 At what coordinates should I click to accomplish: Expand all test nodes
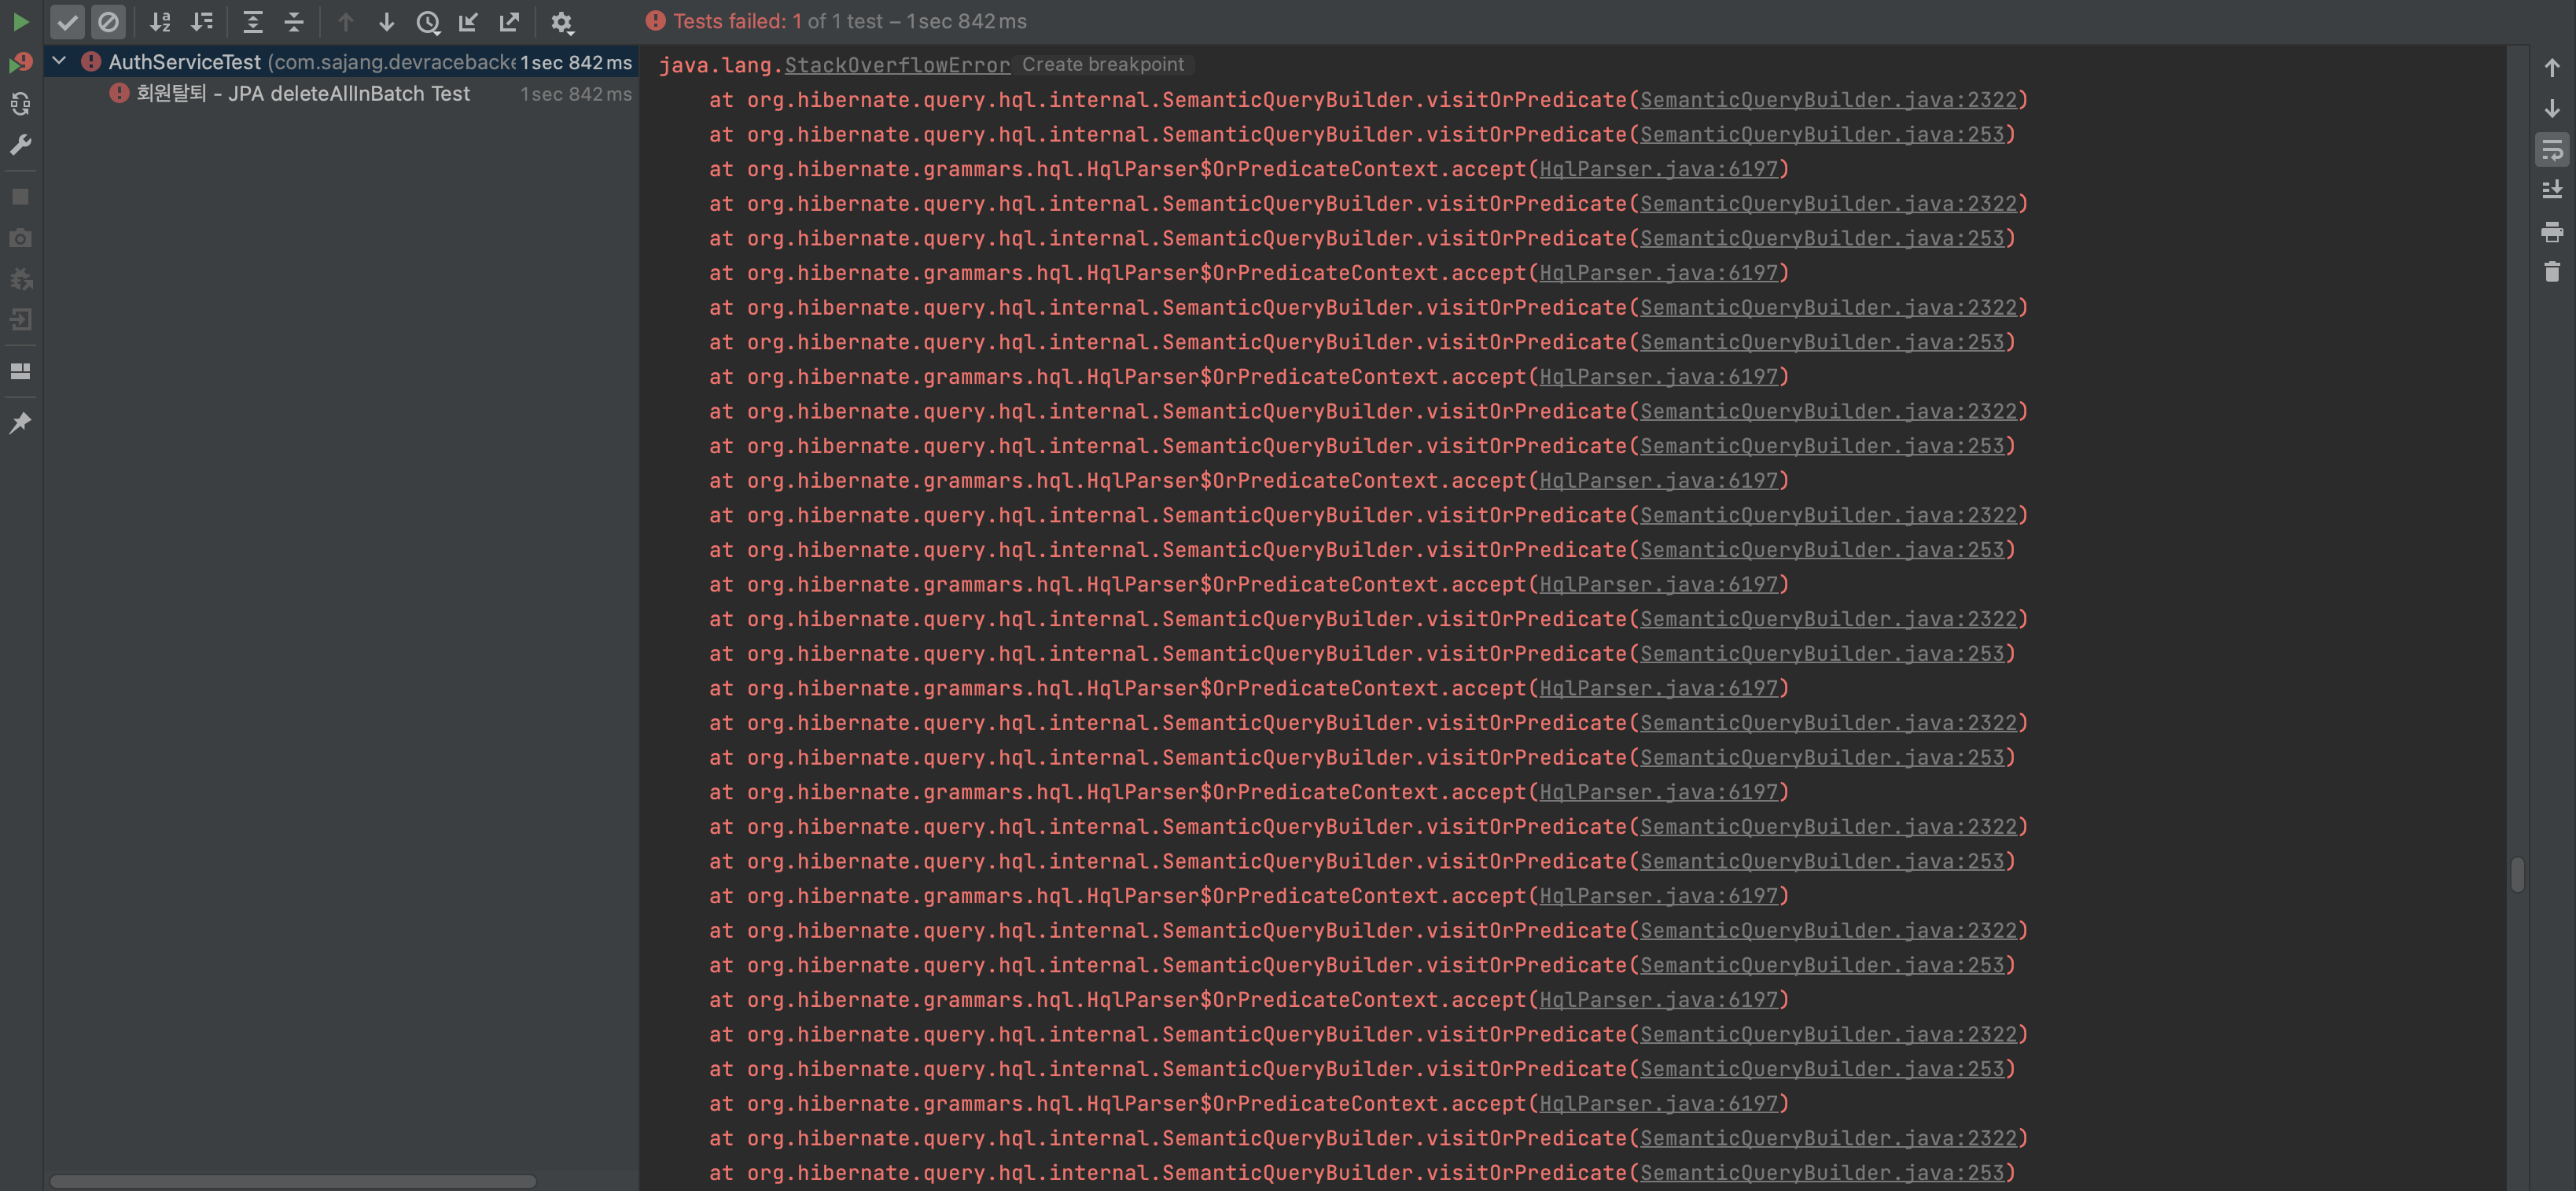pos(253,21)
